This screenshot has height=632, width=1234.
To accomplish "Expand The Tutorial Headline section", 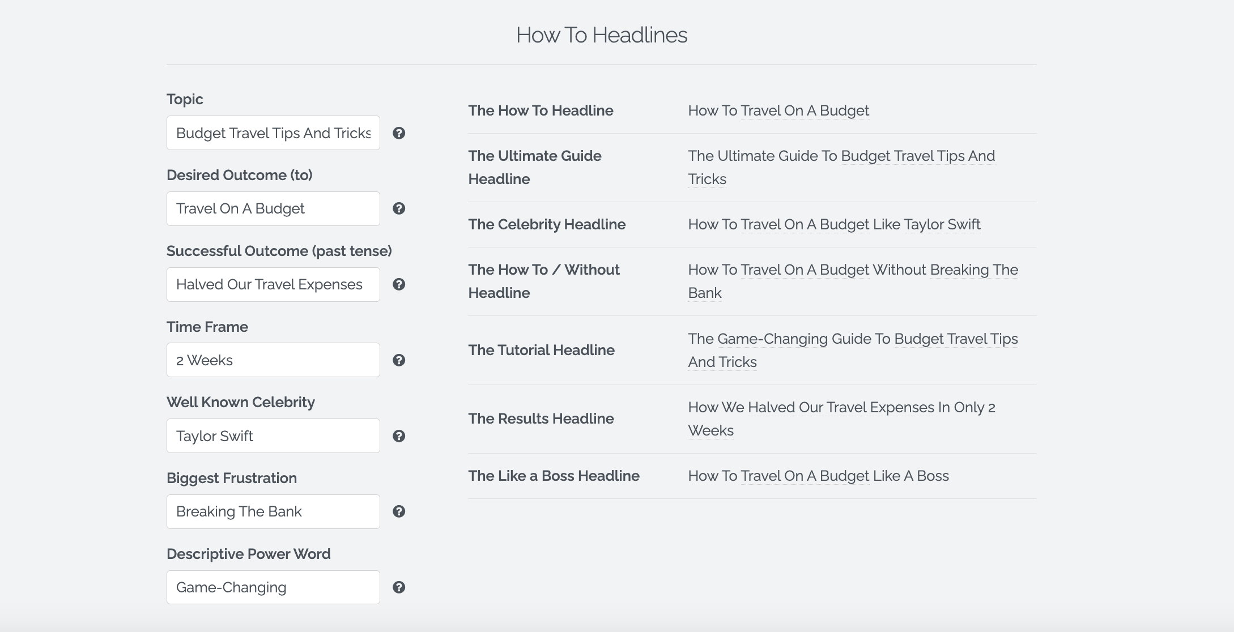I will pos(541,349).
